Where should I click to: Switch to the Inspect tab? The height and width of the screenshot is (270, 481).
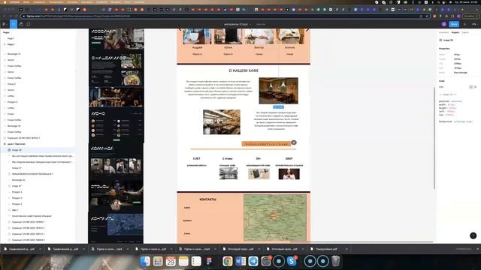point(455,32)
